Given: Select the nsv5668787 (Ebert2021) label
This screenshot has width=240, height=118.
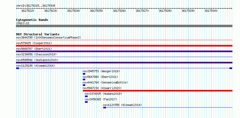Looking at the screenshot, I should [34, 49].
